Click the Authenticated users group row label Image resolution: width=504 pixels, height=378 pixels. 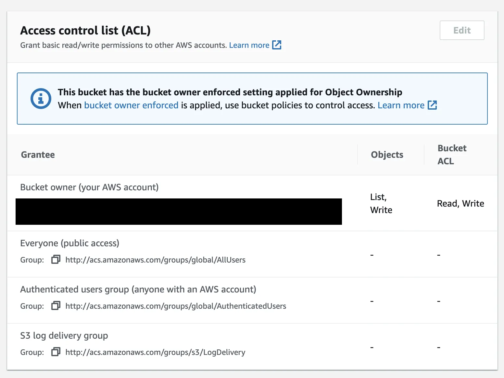coord(138,290)
